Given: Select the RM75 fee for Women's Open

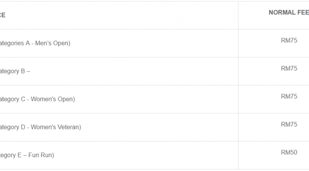Looking at the screenshot, I should pos(289,96).
